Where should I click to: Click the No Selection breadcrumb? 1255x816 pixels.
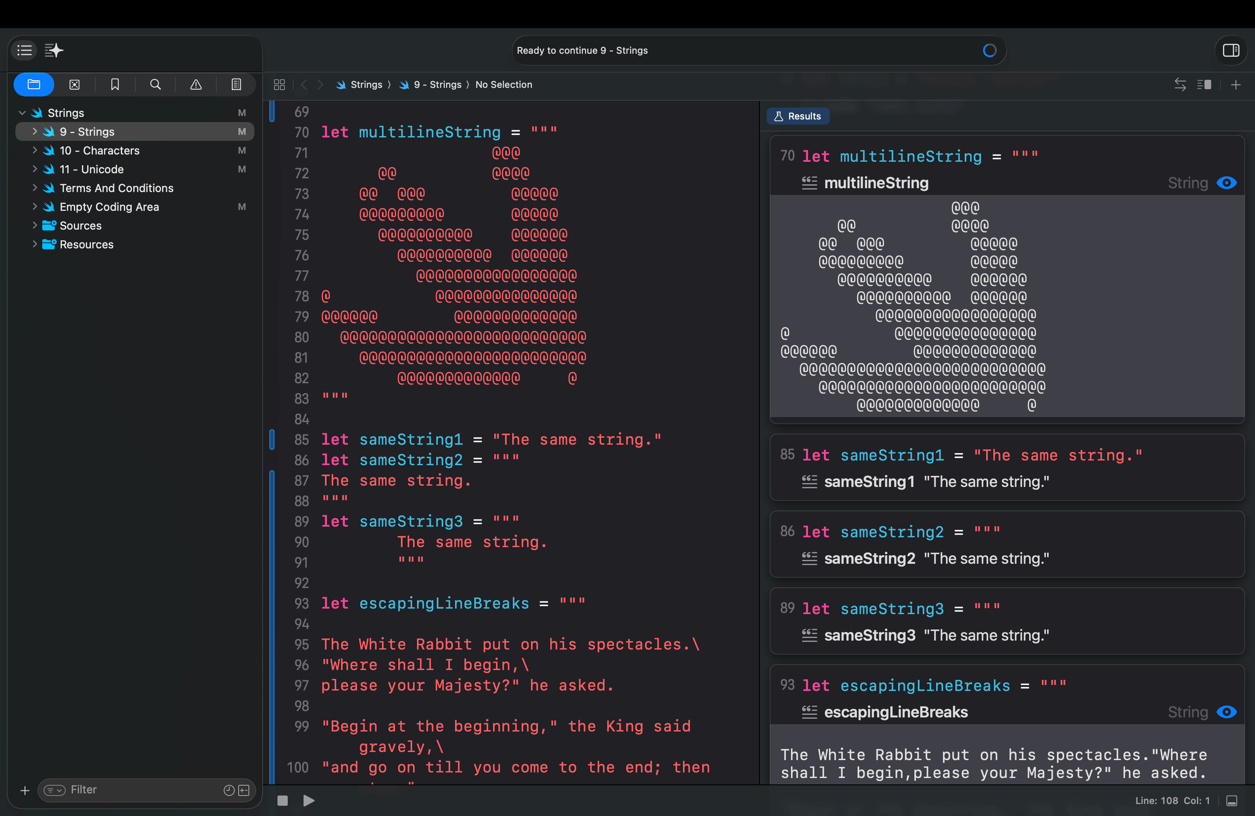504,85
